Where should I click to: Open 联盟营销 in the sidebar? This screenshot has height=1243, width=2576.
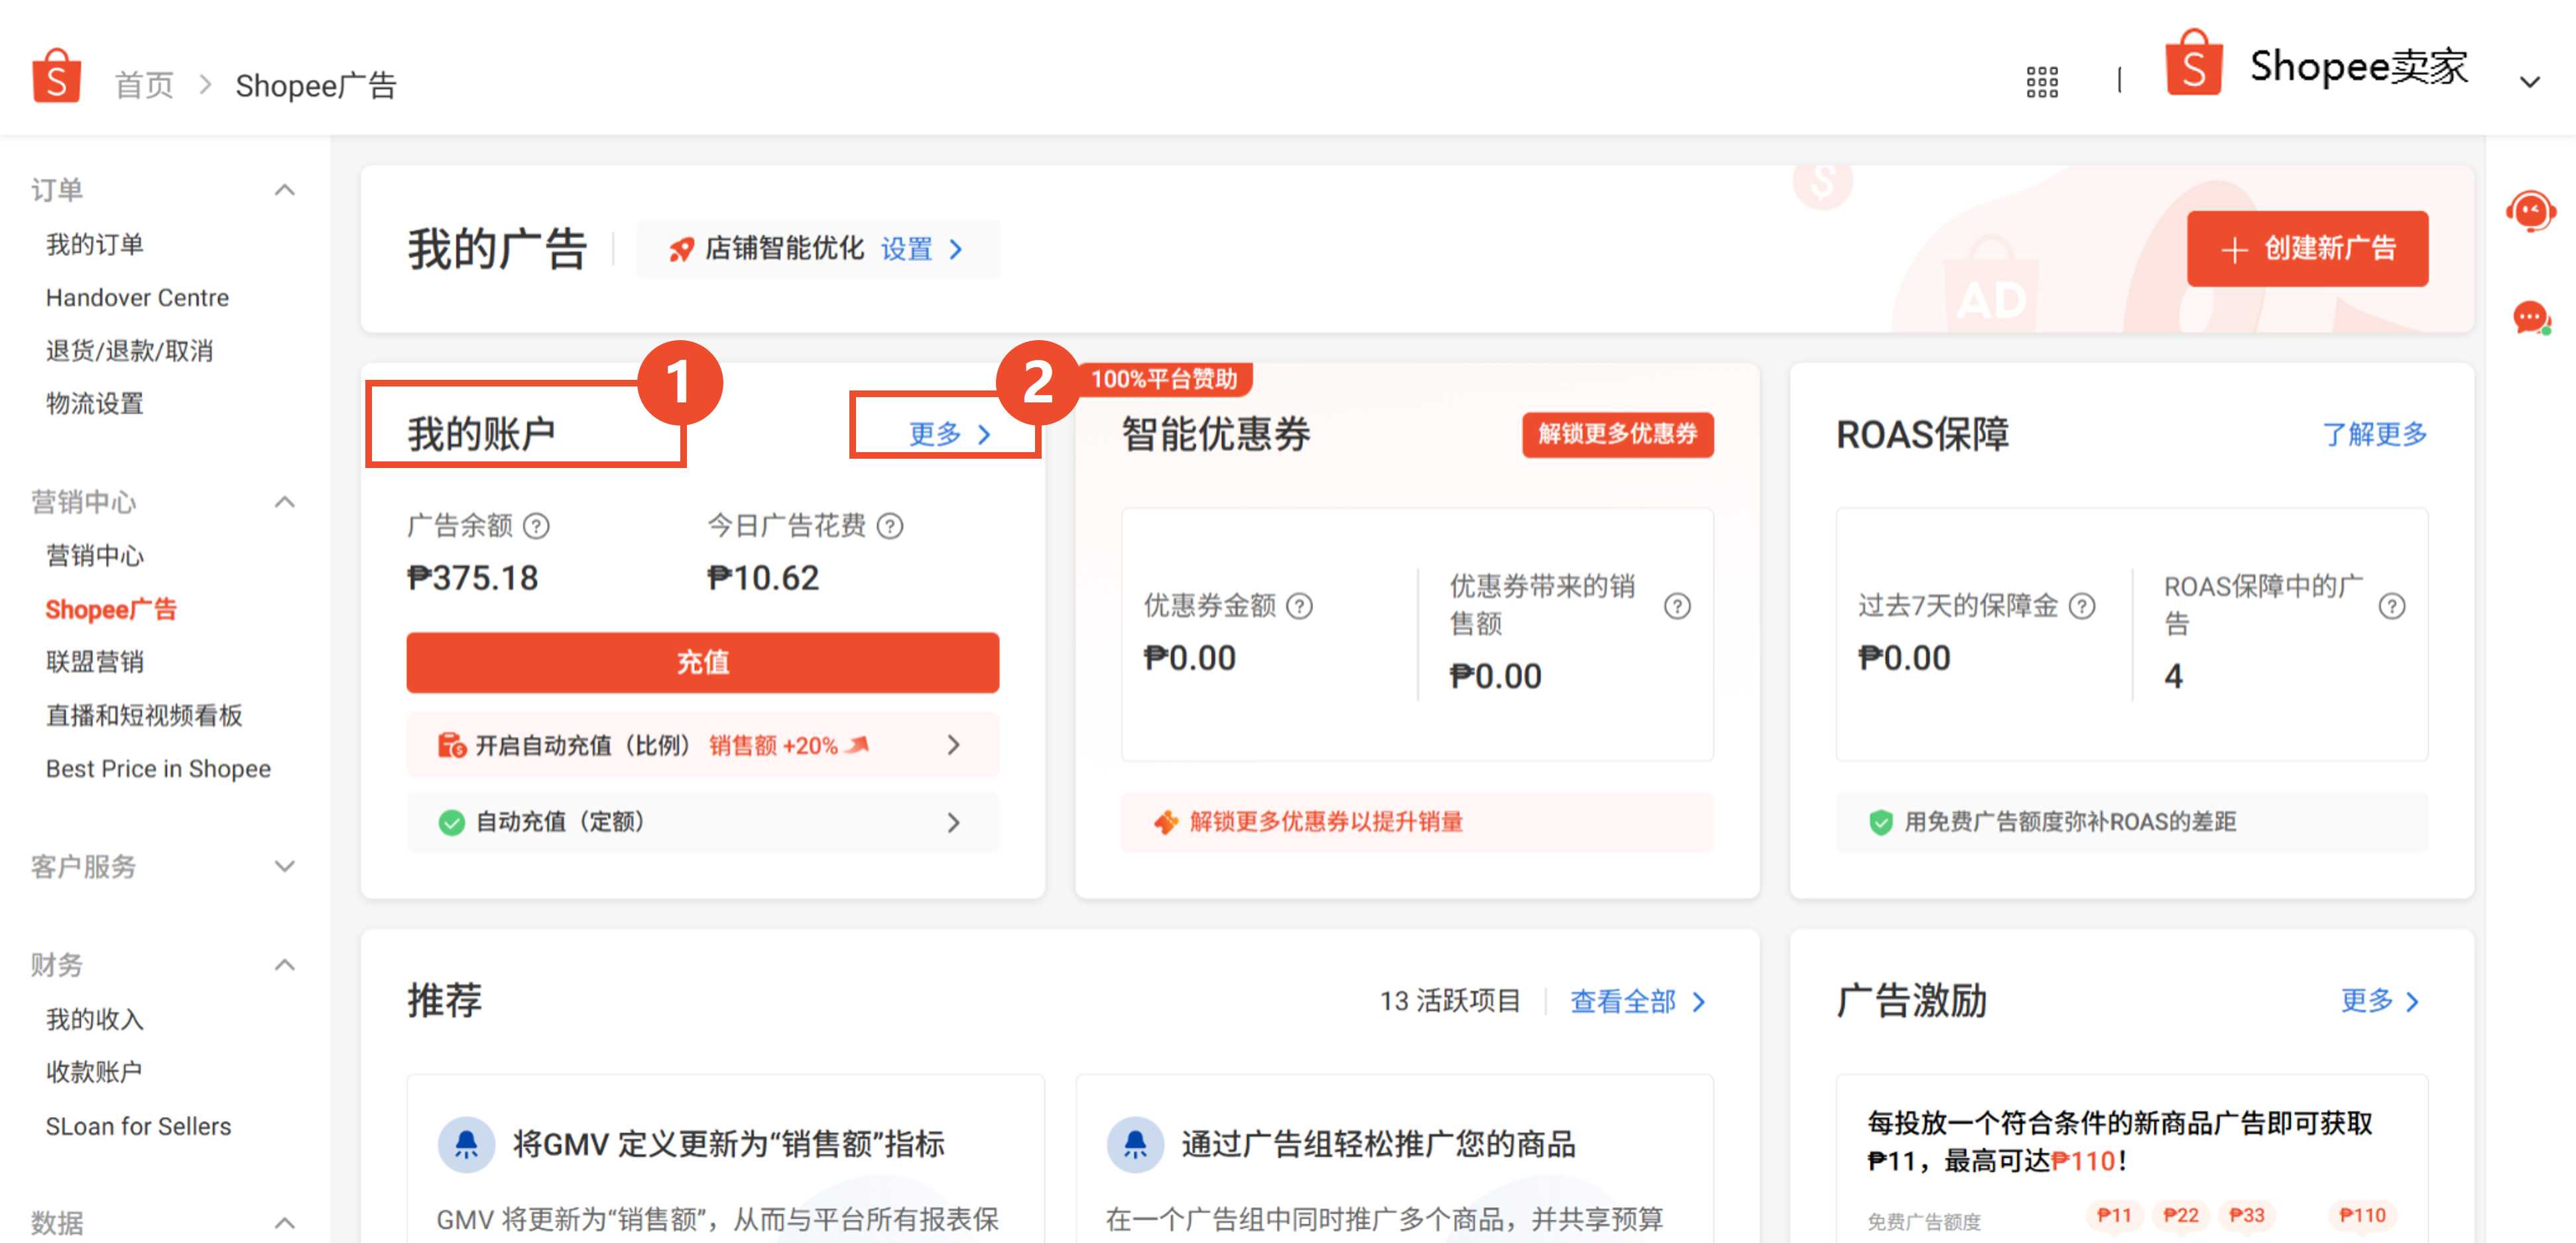pos(95,661)
